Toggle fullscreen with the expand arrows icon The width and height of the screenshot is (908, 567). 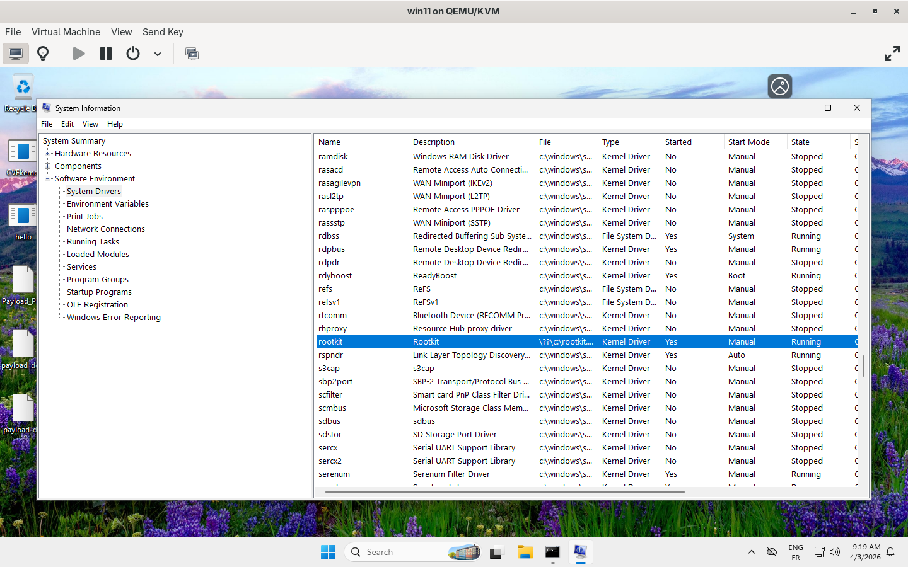click(892, 54)
